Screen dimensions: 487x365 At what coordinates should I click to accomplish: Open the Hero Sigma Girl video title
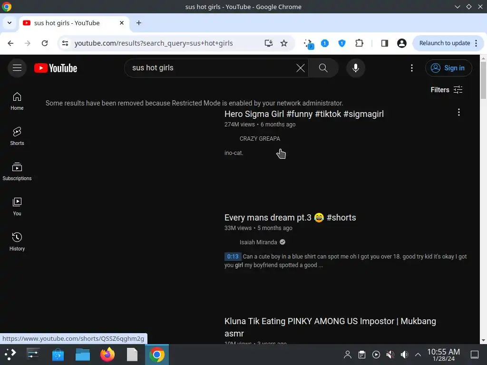[x=304, y=114]
